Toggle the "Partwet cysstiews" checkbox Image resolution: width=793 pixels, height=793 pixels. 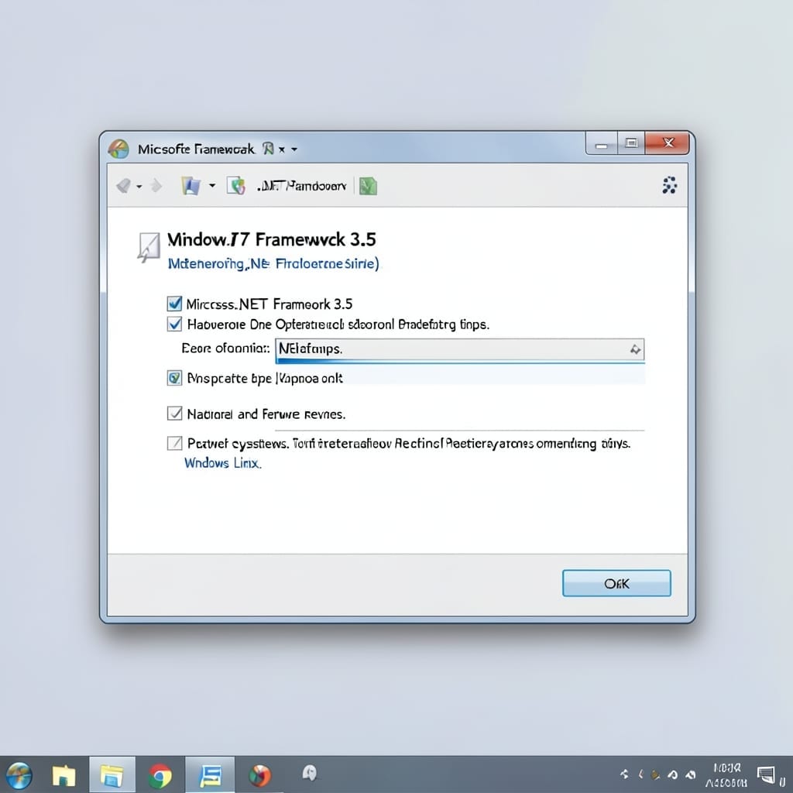(174, 444)
